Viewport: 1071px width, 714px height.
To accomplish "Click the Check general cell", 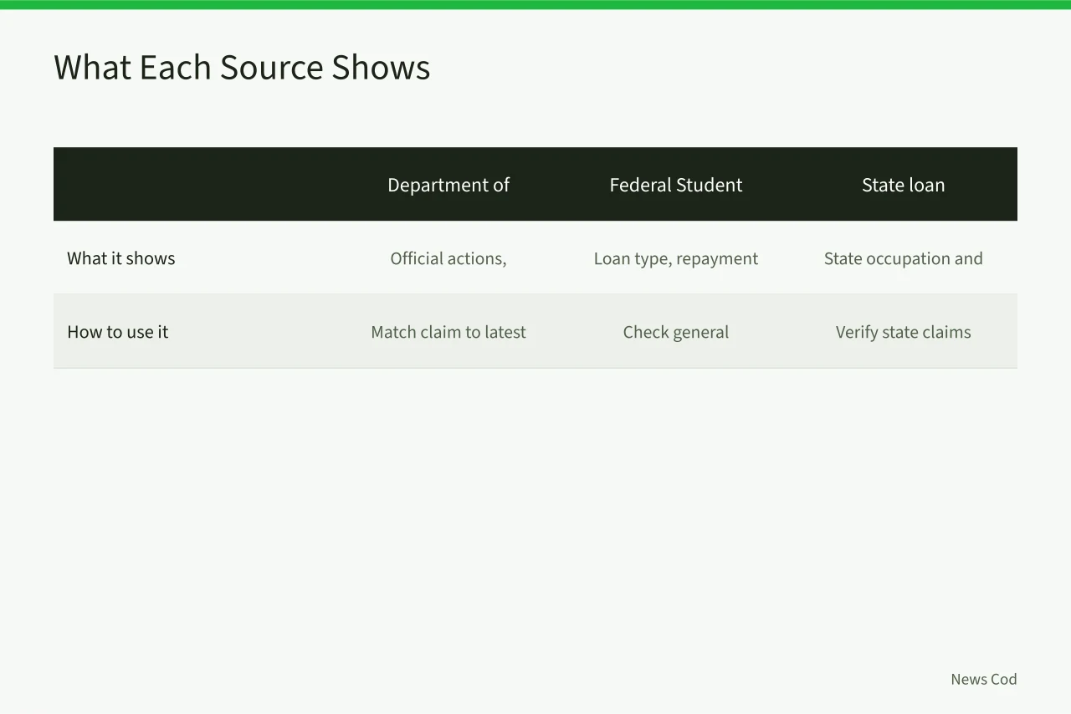I will [x=676, y=332].
